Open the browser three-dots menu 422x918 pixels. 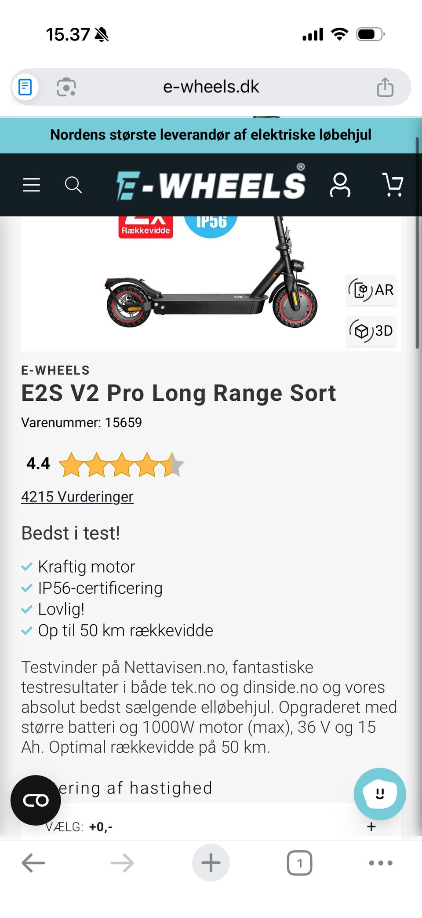coord(381,863)
